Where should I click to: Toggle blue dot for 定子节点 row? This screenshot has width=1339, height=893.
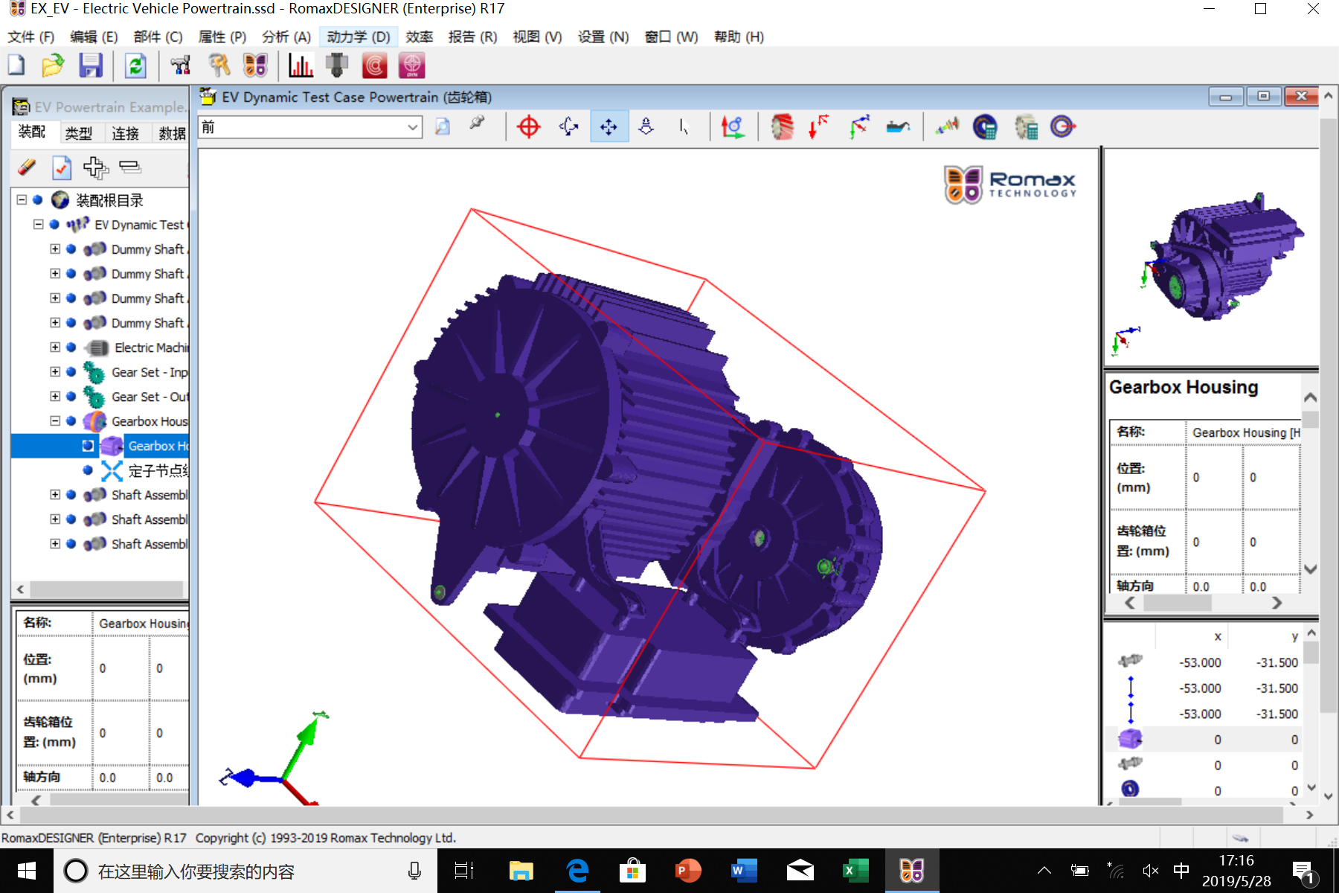pyautogui.click(x=88, y=470)
